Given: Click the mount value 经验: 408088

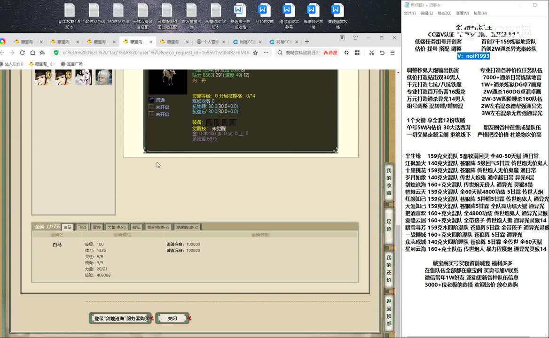Looking at the screenshot, I should (x=98, y=276).
